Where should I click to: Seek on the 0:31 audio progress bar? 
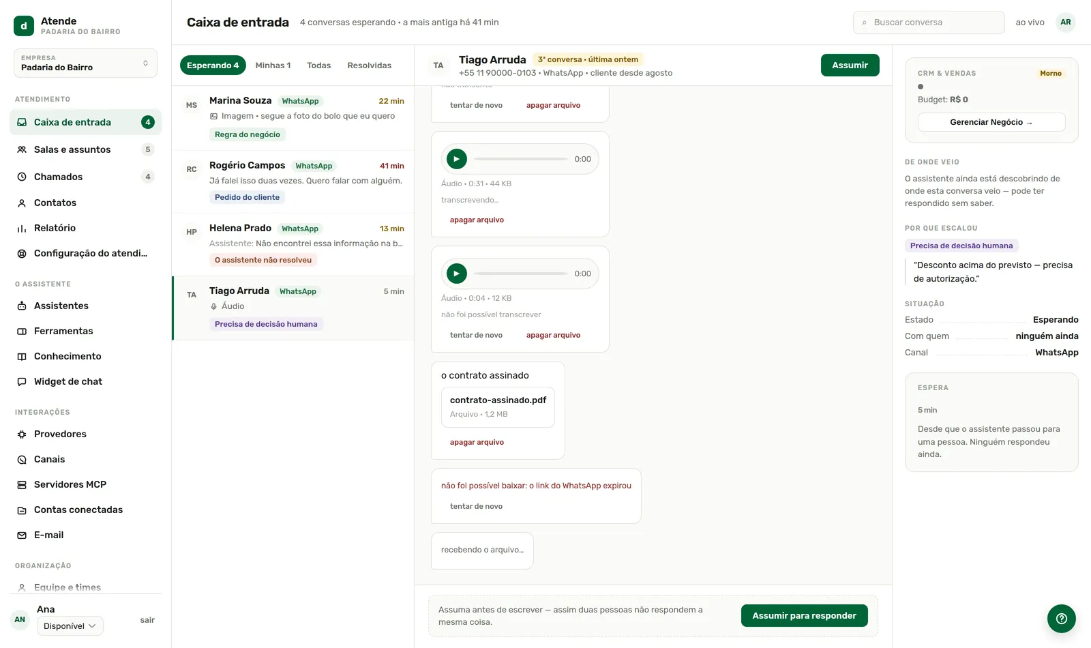[x=521, y=159]
